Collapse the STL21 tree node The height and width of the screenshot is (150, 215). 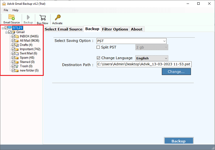3,28
